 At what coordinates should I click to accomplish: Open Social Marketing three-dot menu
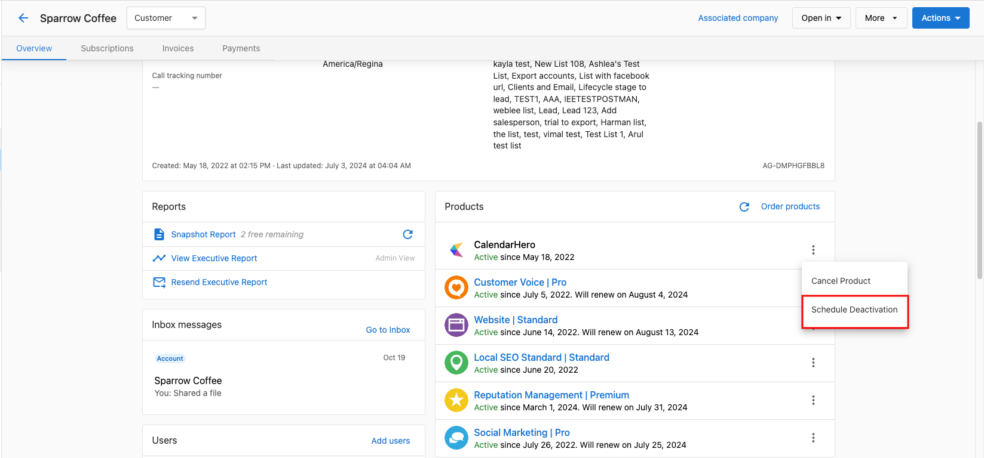813,438
